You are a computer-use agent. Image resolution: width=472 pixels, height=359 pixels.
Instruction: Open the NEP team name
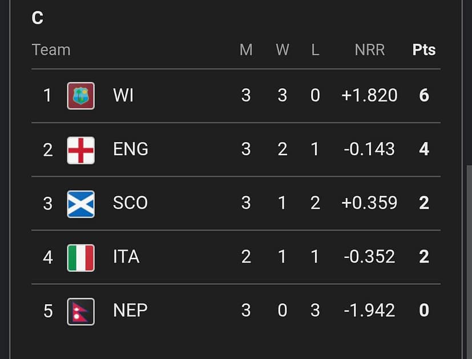[x=131, y=311]
